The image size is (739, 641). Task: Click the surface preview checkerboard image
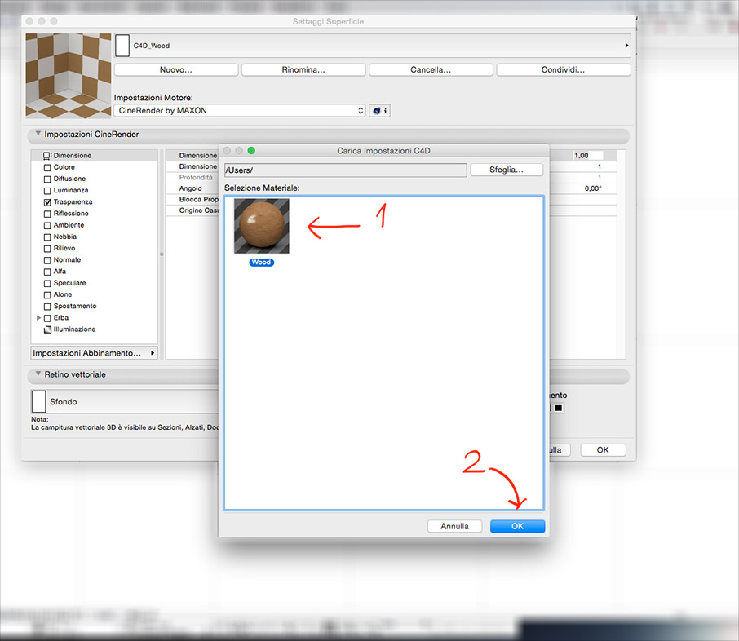[66, 76]
